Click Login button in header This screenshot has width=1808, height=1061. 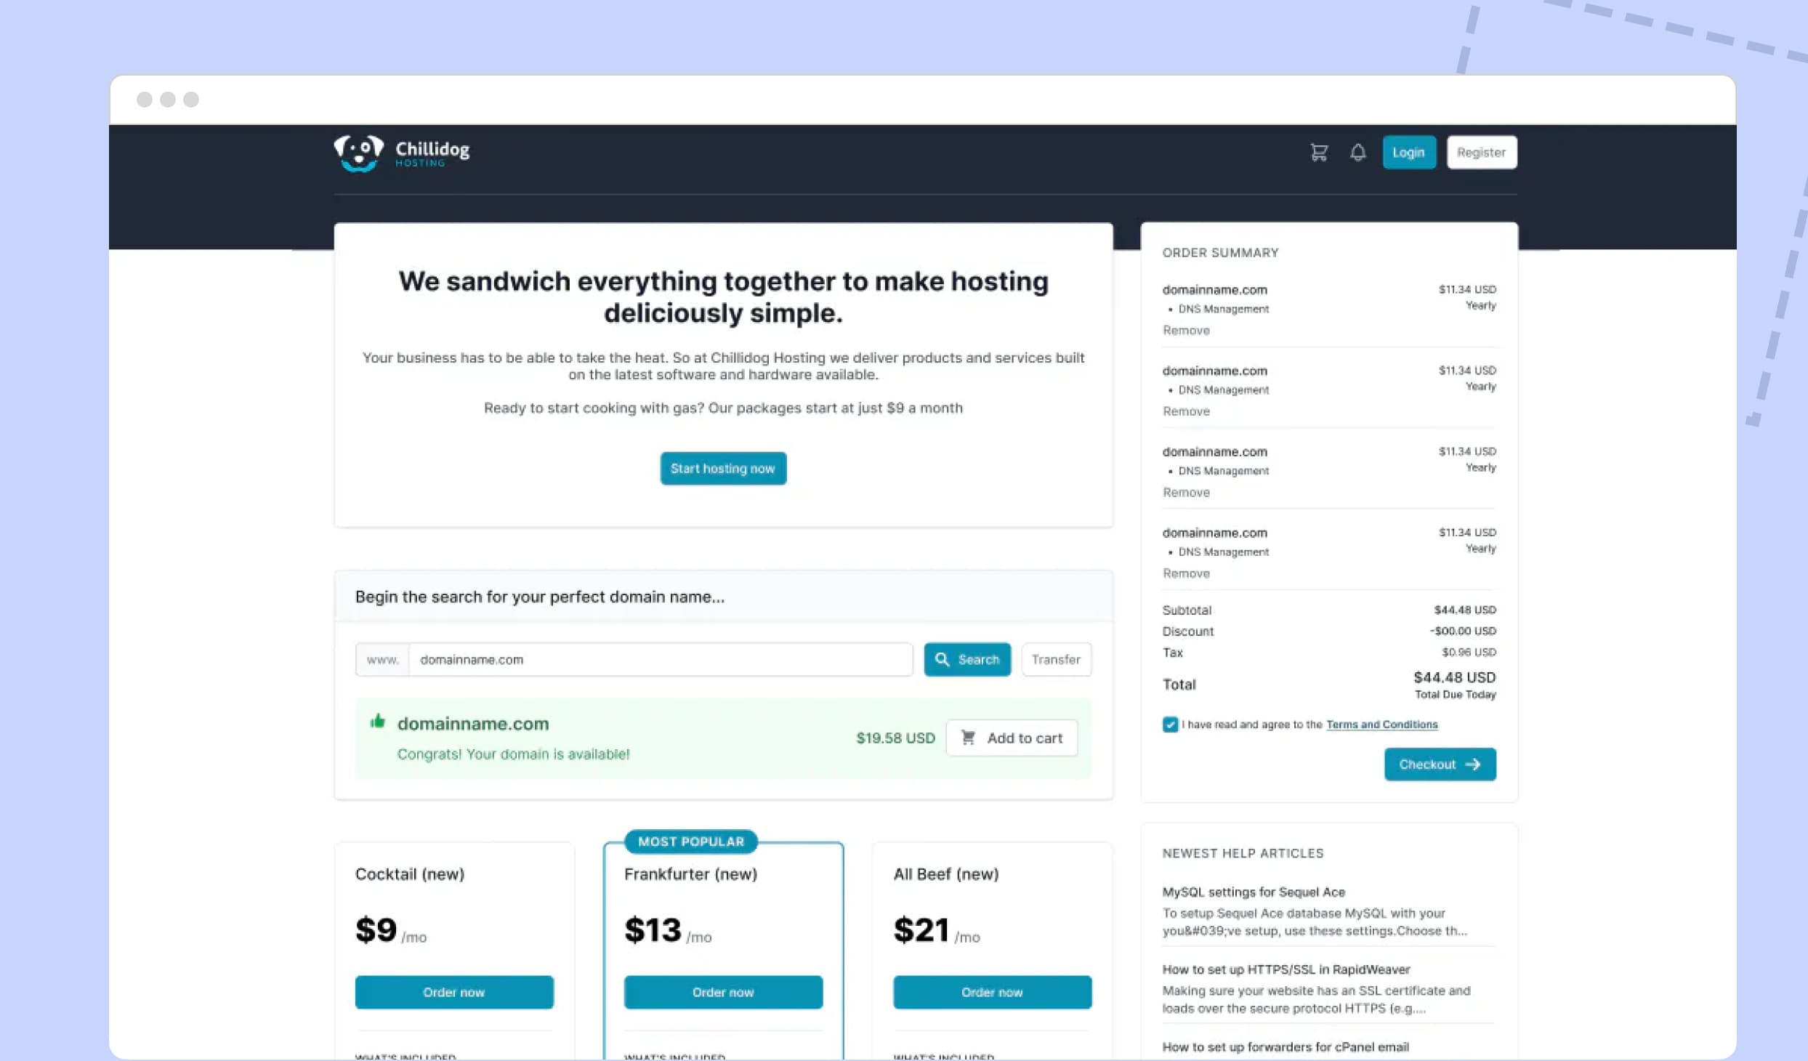(1409, 153)
